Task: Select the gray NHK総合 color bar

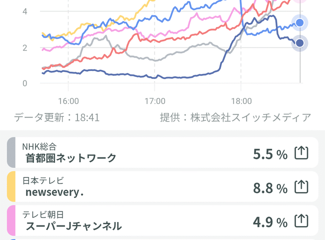Action: [x=11, y=152]
